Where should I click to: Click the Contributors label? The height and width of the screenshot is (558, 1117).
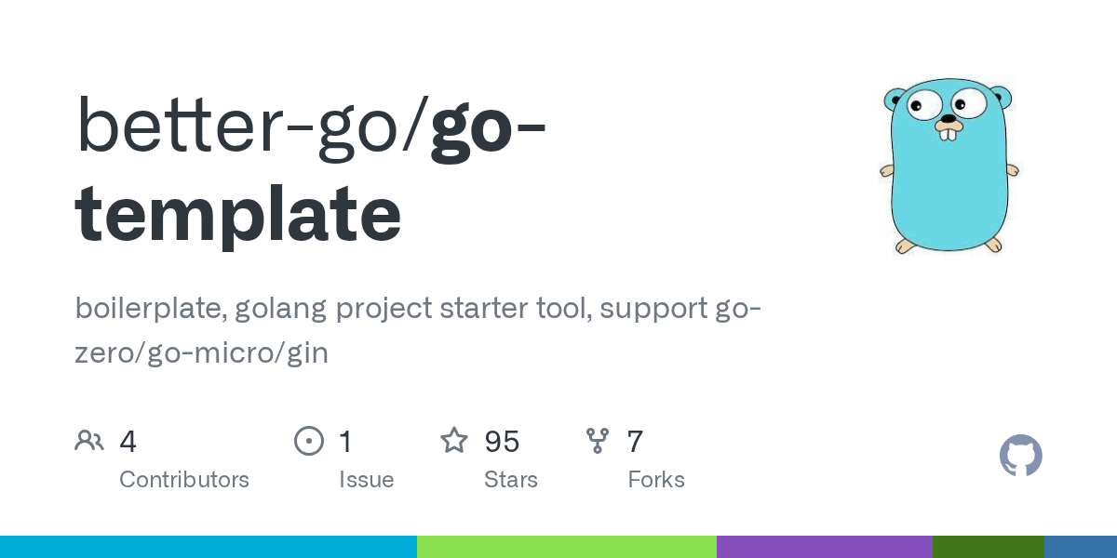pos(184,480)
